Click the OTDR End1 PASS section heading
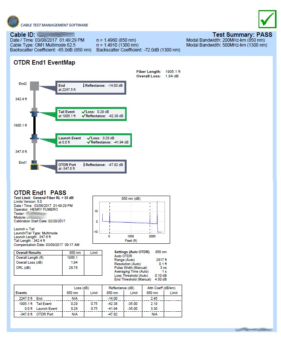The image size is (281, 338). pos(40,193)
